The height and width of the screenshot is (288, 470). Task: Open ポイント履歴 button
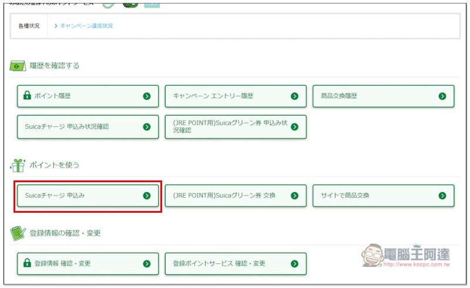pos(88,96)
